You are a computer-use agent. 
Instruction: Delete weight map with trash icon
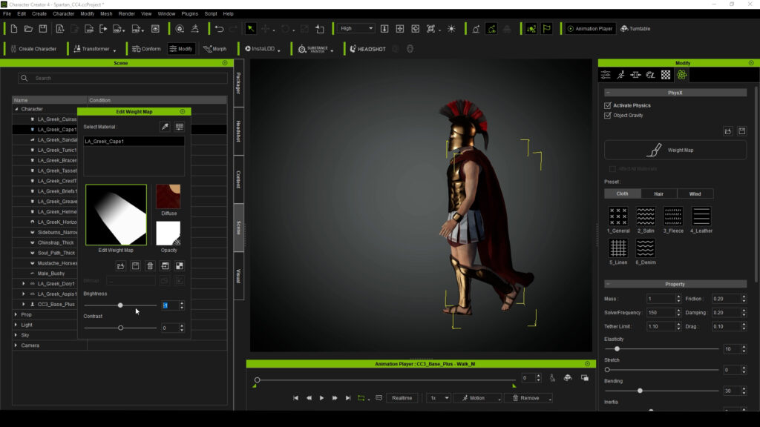[x=150, y=266]
